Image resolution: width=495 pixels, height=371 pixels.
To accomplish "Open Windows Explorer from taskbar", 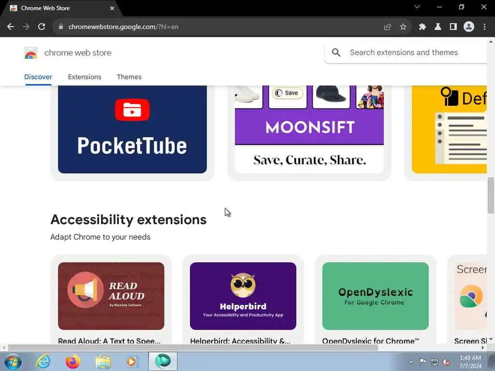I will point(103,361).
